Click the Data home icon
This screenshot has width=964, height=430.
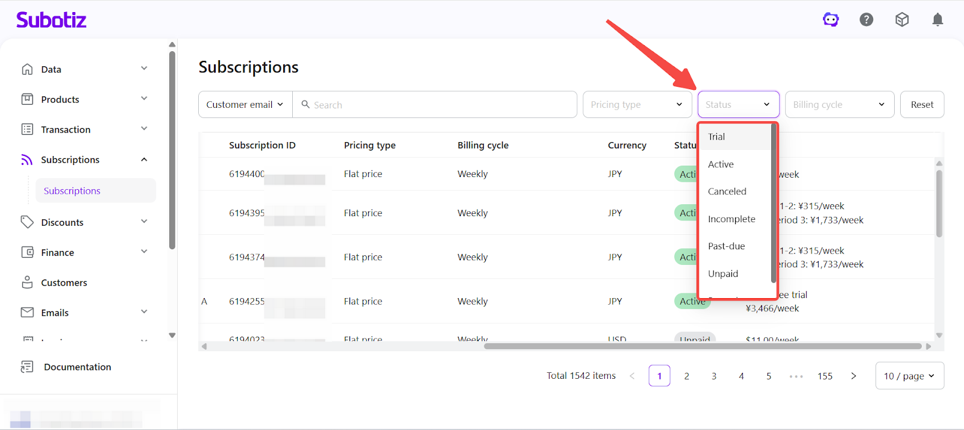point(27,69)
